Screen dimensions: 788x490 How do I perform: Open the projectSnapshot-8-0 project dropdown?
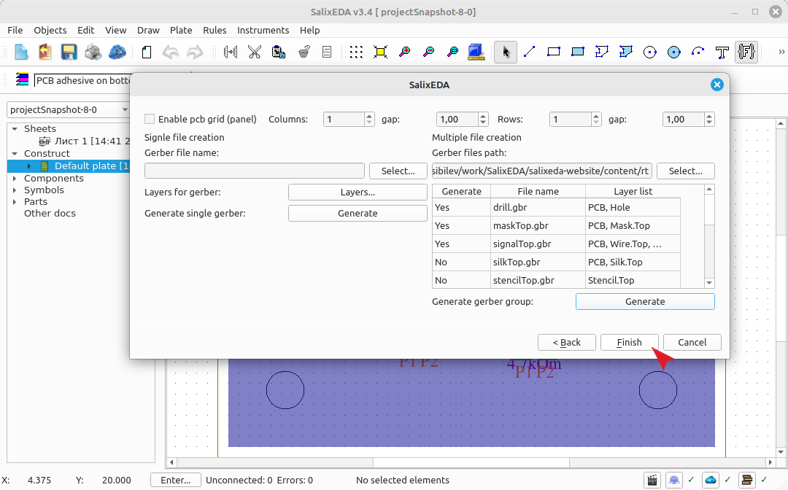point(68,109)
